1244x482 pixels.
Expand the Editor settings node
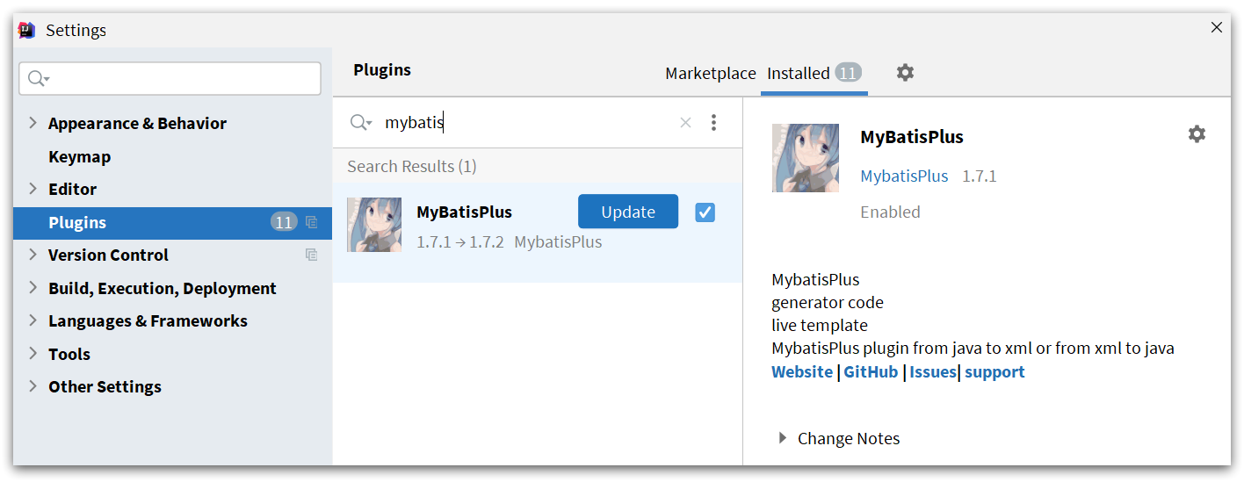tap(33, 189)
